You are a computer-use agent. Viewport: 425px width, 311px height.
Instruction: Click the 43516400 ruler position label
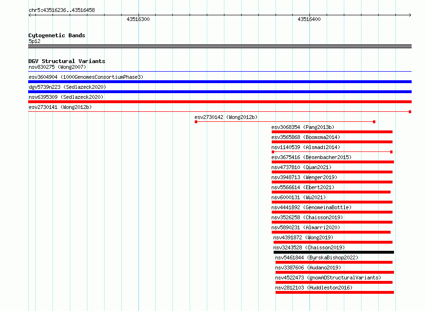tap(309, 19)
